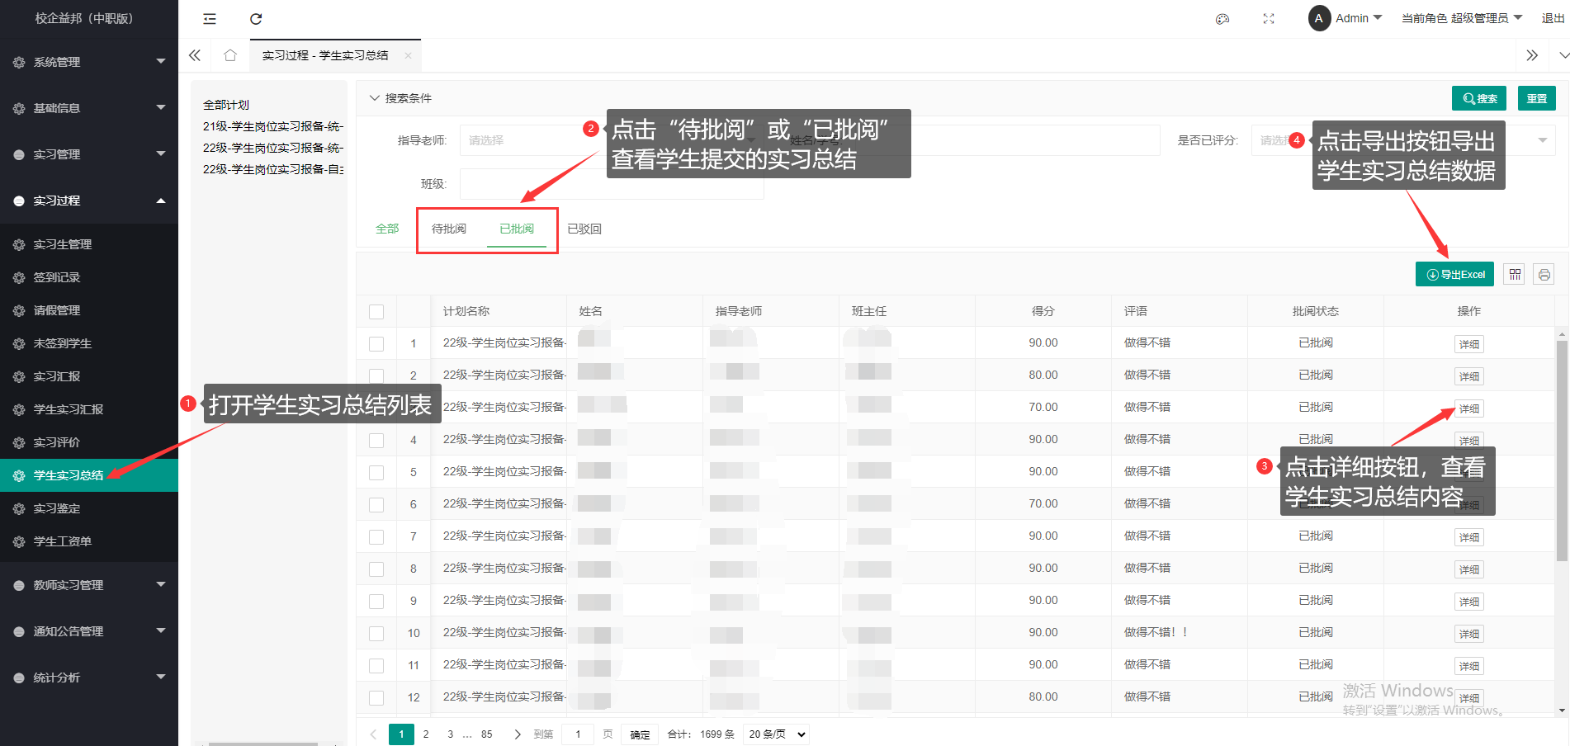
Task: Select the checkbox for row 7
Action: [376, 537]
